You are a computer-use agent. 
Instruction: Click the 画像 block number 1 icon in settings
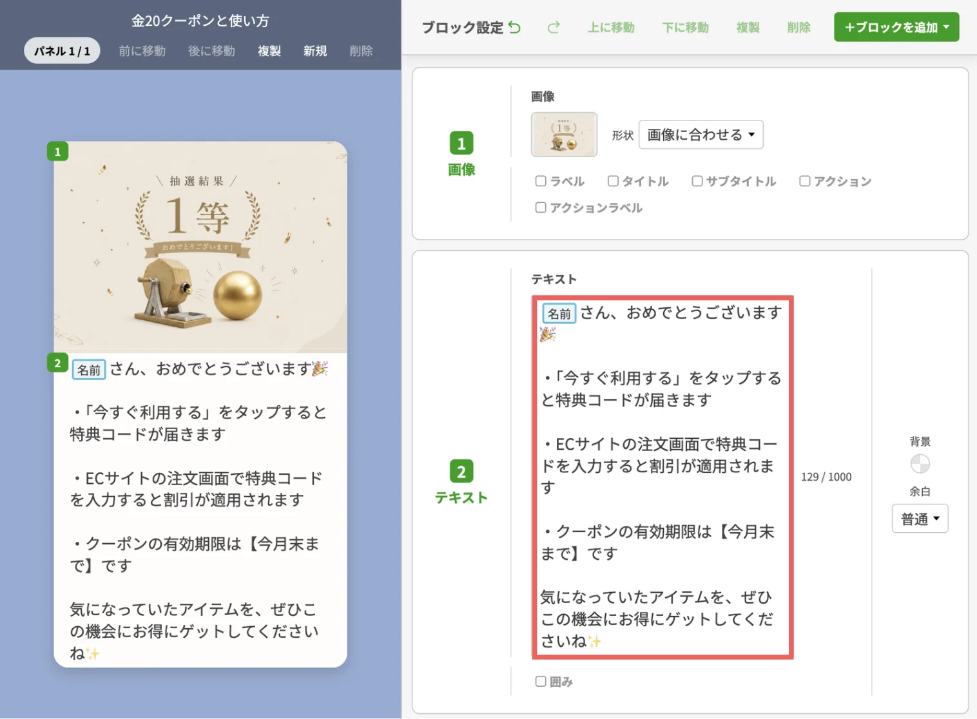(461, 143)
